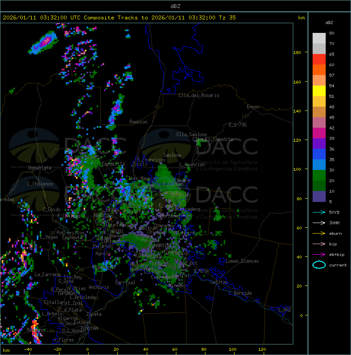Image resolution: width=351 pixels, height=355 pixels.
Task: Click the cyan 50YD arrow in legend
Action: (x=319, y=212)
